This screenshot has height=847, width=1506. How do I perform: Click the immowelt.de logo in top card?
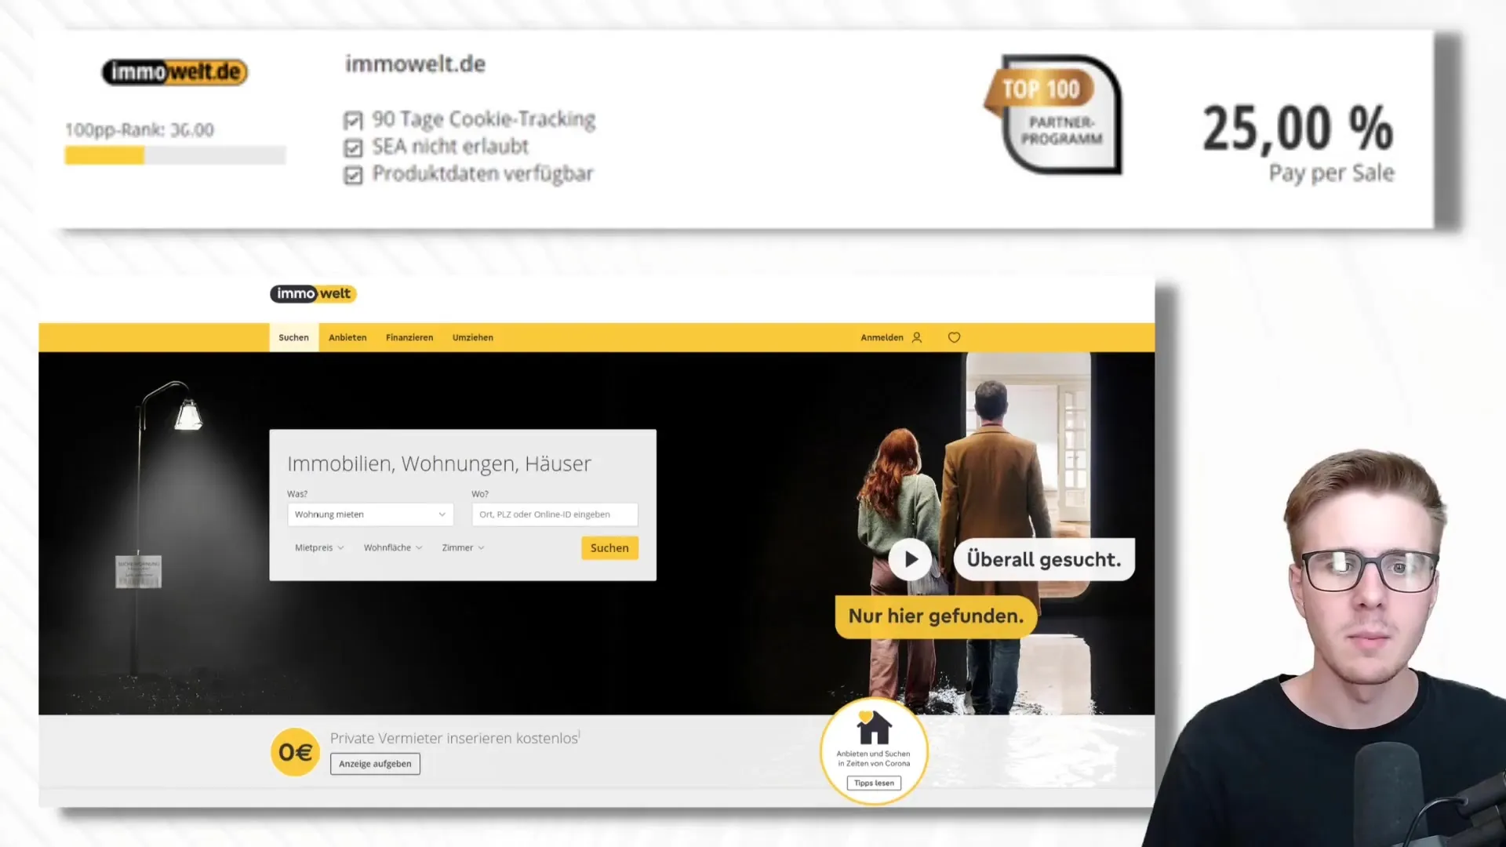point(175,72)
